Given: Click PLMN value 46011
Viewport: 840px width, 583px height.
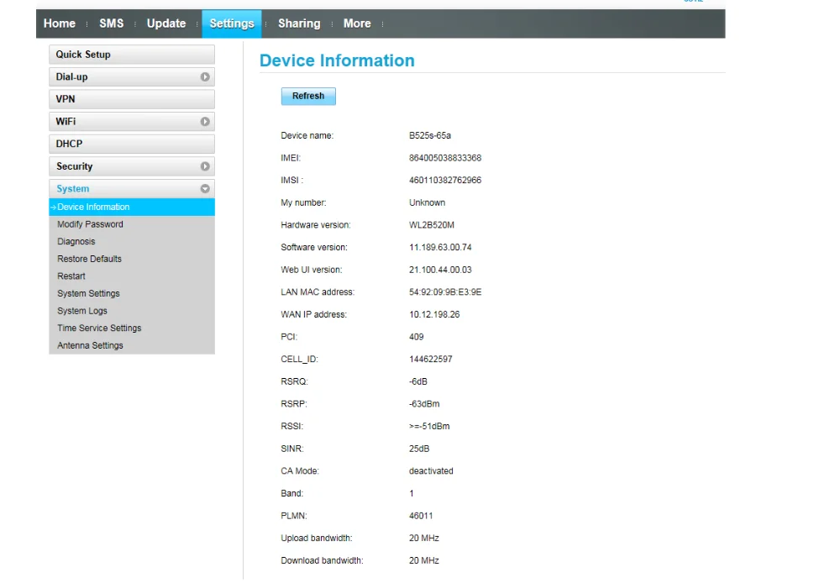Looking at the screenshot, I should click(x=421, y=516).
